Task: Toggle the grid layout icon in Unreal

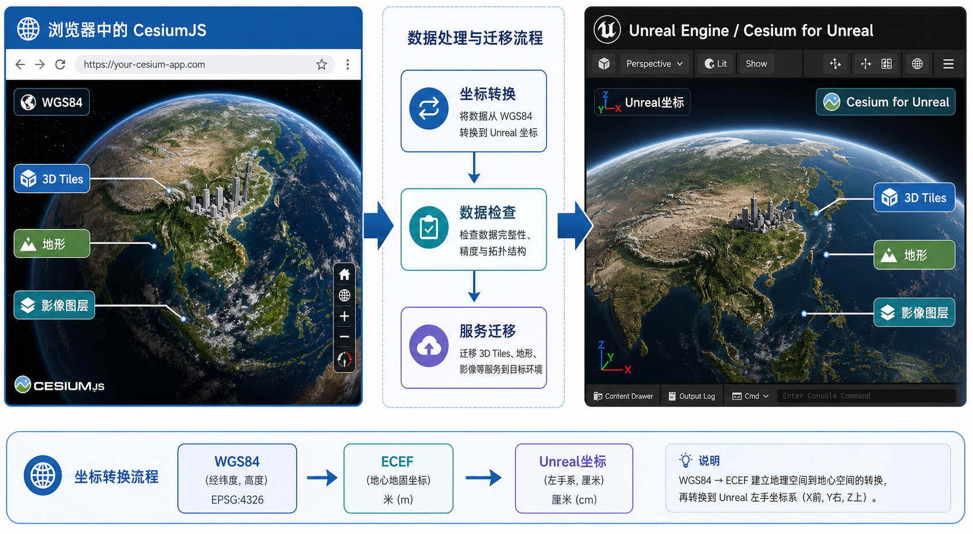Action: tap(887, 64)
